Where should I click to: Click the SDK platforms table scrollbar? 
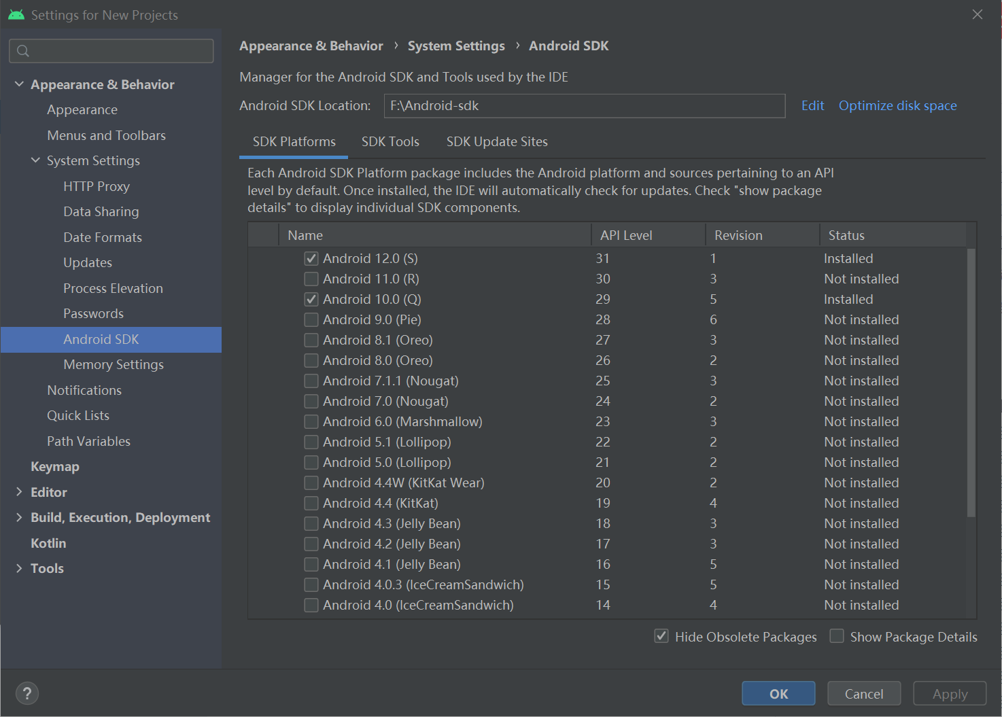pos(971,383)
